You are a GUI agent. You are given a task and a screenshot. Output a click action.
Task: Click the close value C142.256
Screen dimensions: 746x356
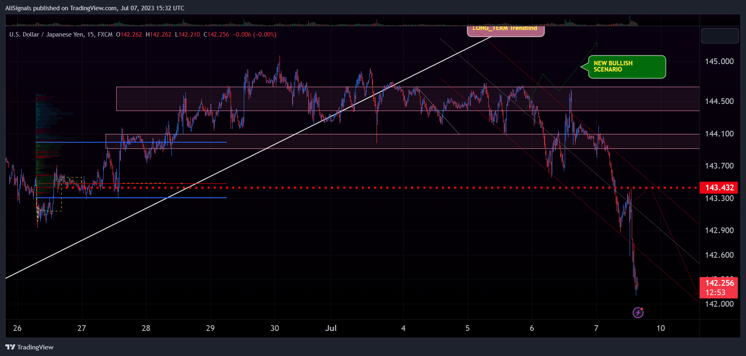coord(216,35)
